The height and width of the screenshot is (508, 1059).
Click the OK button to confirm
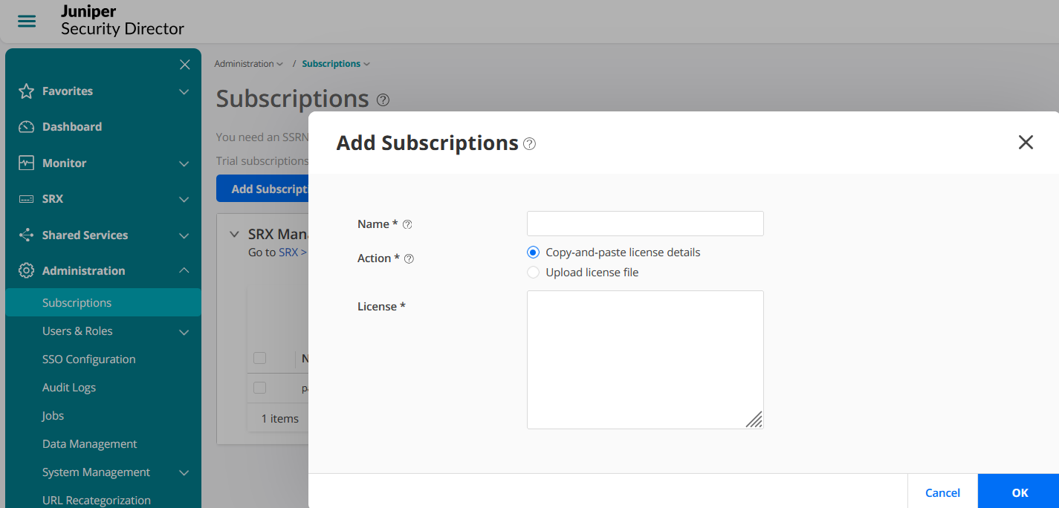pos(1020,492)
